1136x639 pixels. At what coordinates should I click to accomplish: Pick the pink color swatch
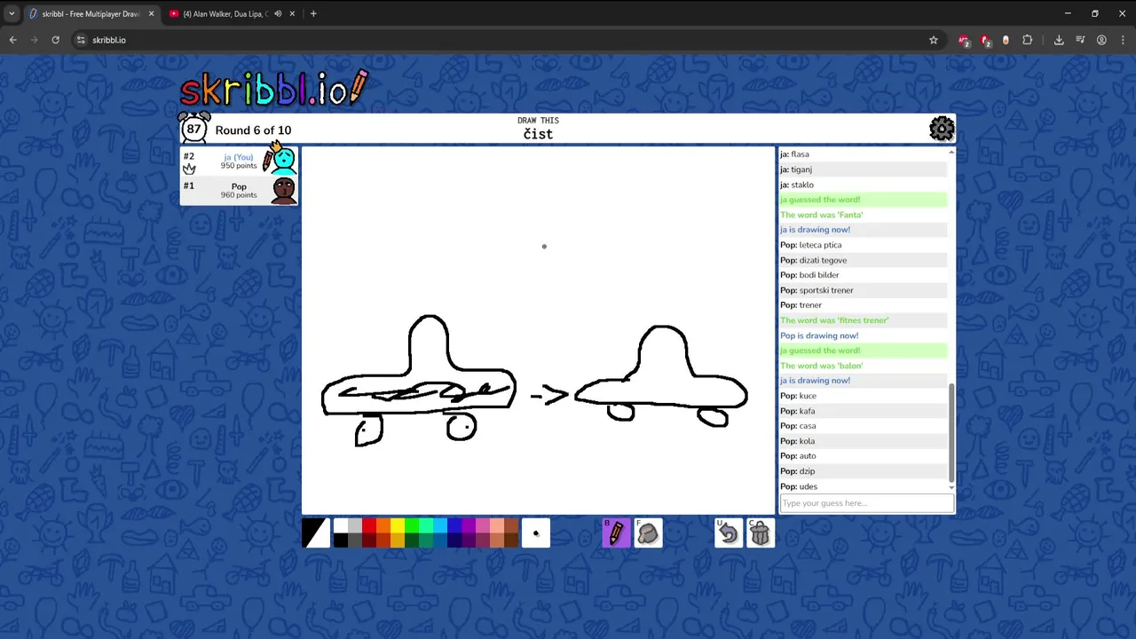pyautogui.click(x=483, y=526)
